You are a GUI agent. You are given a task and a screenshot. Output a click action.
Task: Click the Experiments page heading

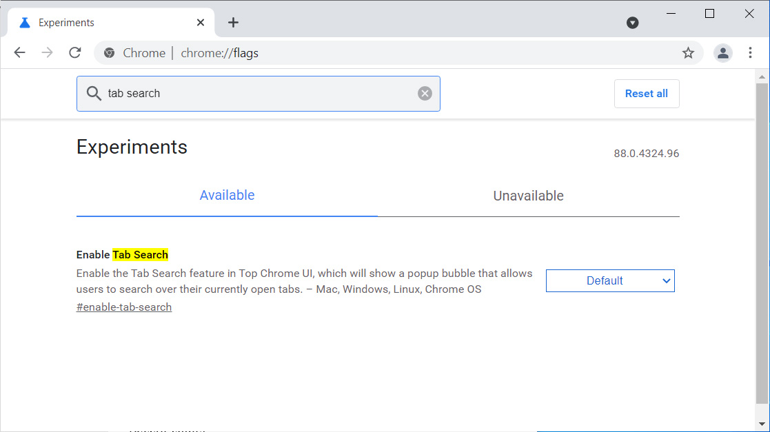click(x=132, y=147)
